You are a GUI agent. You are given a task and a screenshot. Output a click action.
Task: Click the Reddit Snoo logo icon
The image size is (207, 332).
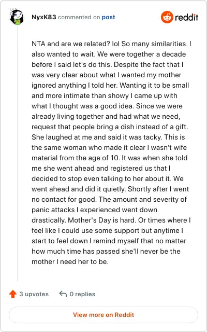click(167, 17)
